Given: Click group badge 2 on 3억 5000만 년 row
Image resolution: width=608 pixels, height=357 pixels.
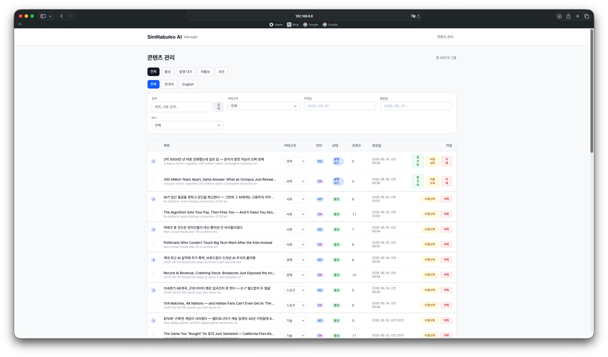Looking at the screenshot, I should click(x=154, y=161).
